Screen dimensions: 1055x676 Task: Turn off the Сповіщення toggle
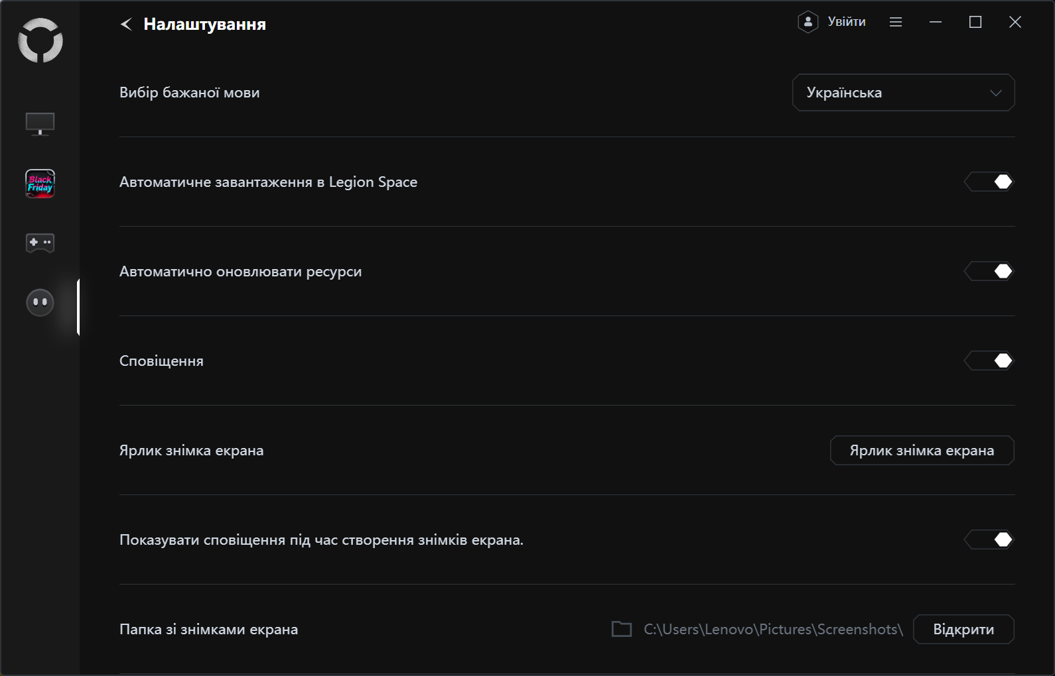click(989, 361)
